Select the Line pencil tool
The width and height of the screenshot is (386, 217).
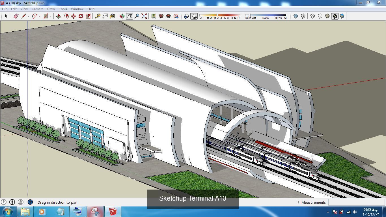24,16
